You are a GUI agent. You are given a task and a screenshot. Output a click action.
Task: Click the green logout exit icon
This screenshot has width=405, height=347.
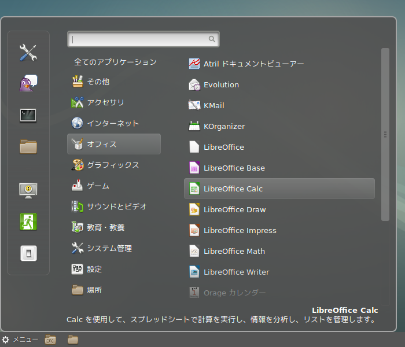[x=28, y=222]
